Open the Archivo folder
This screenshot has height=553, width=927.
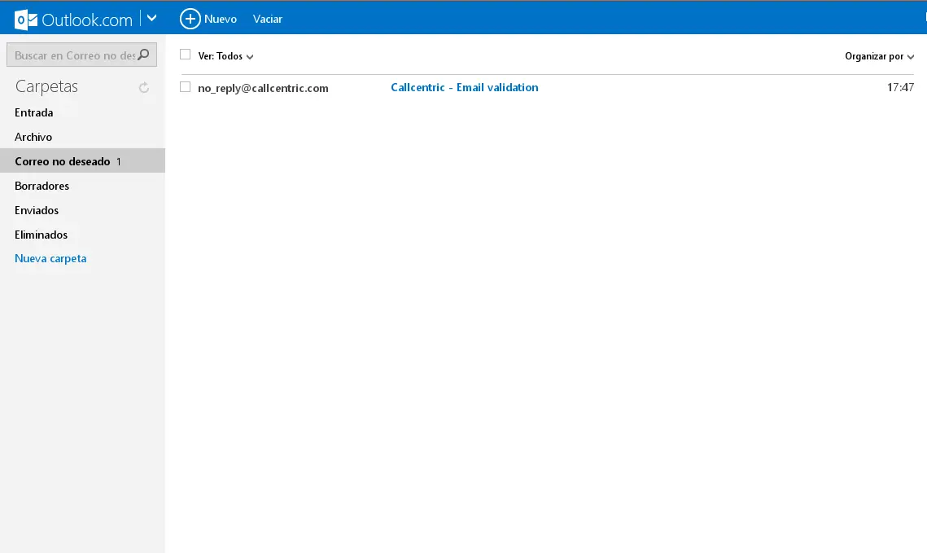coord(33,137)
